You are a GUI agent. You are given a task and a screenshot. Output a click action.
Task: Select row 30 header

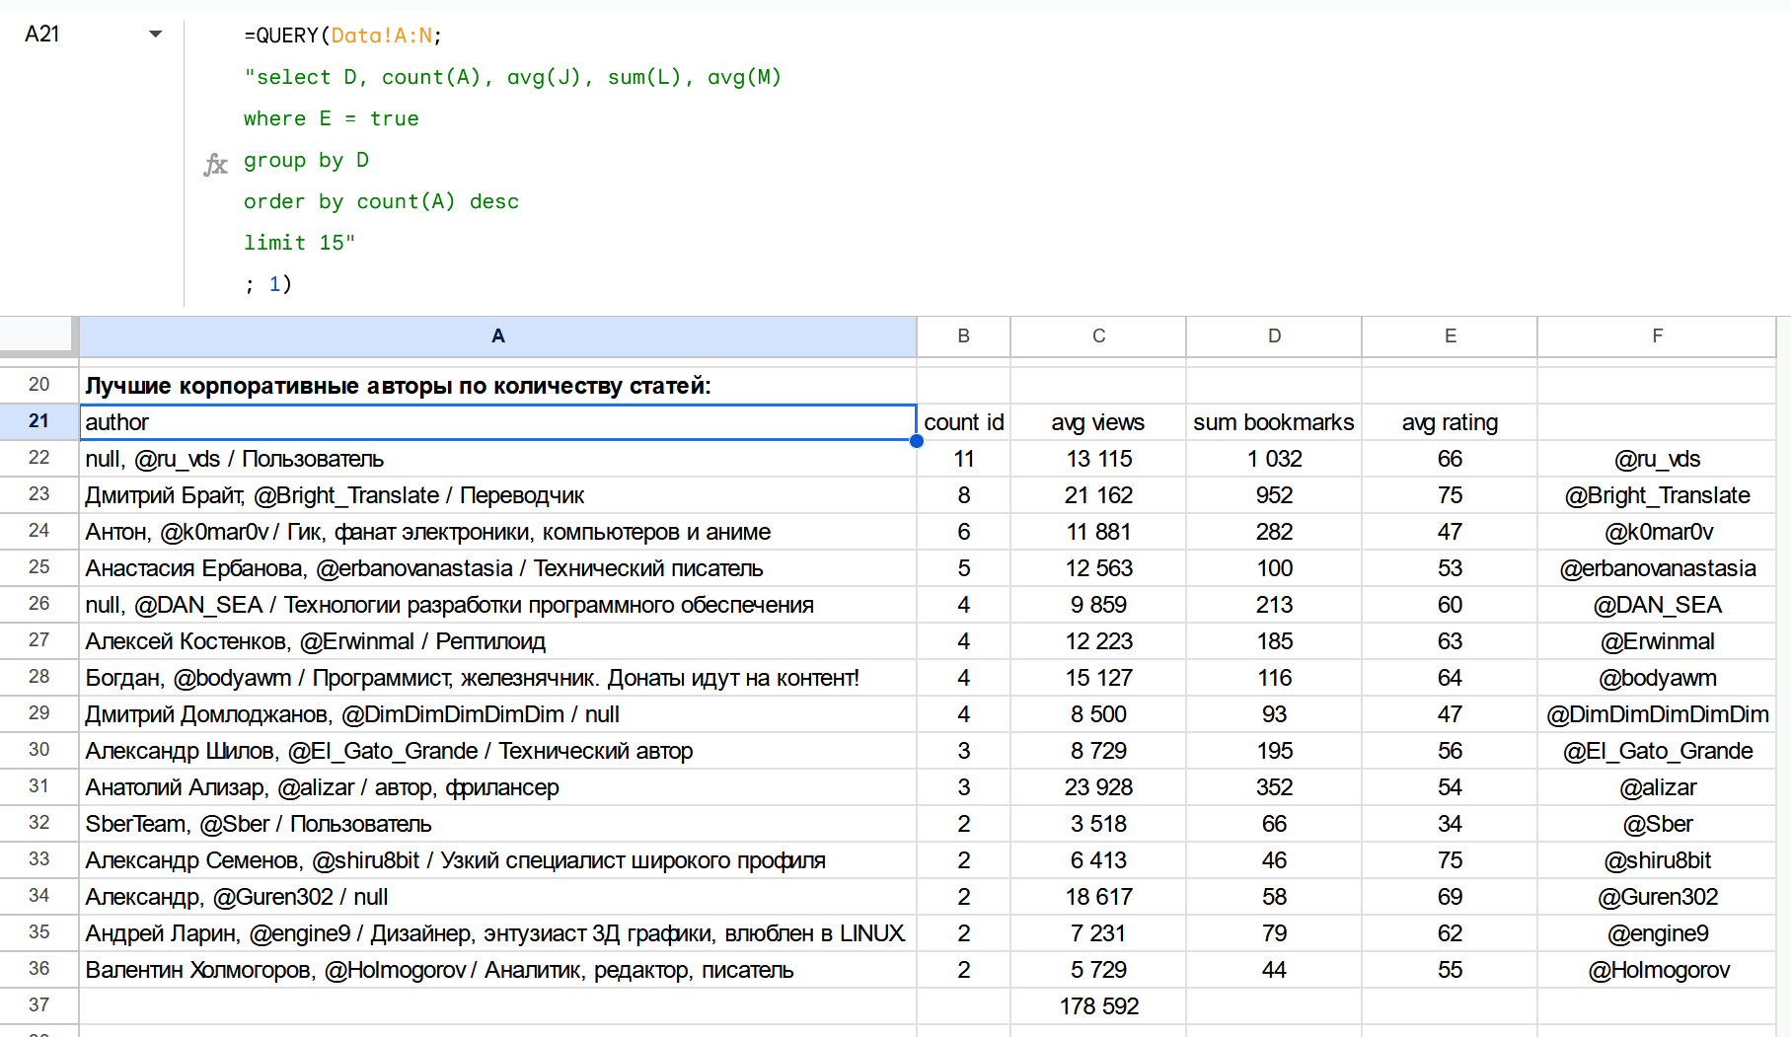click(38, 750)
